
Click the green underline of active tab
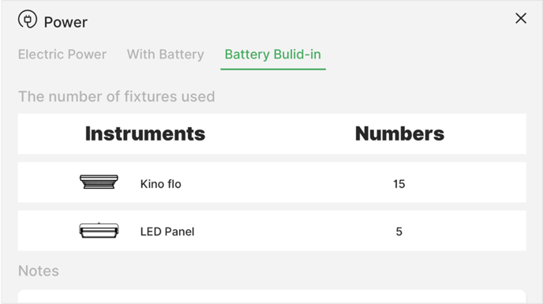pyautogui.click(x=273, y=69)
